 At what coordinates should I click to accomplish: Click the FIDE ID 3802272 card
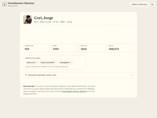tap(120, 48)
